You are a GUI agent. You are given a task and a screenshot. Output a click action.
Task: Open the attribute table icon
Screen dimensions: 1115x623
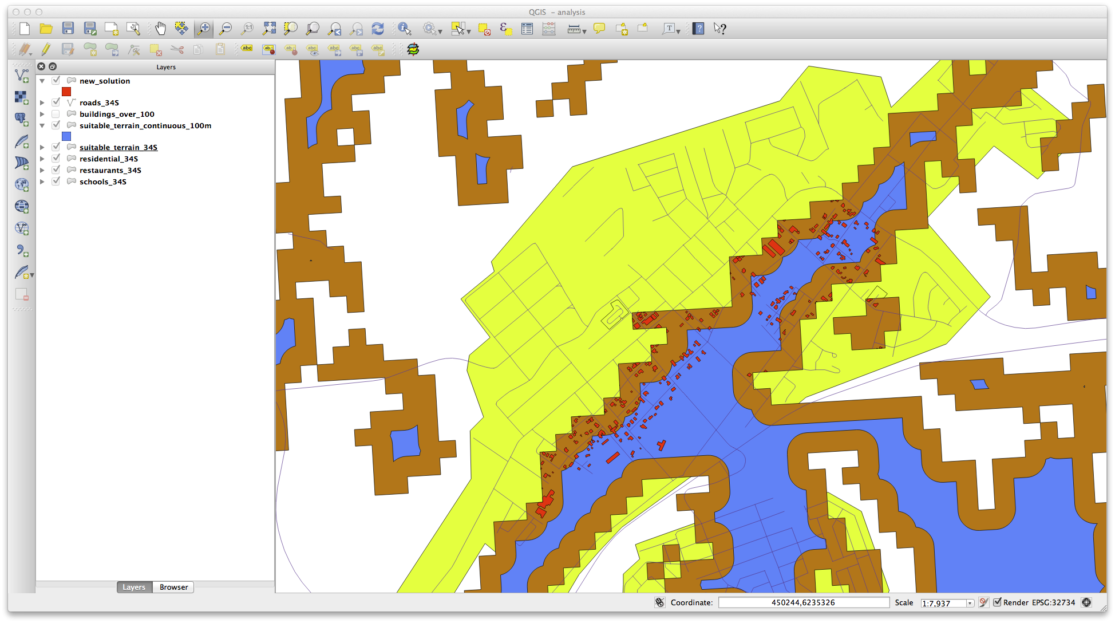pyautogui.click(x=527, y=28)
